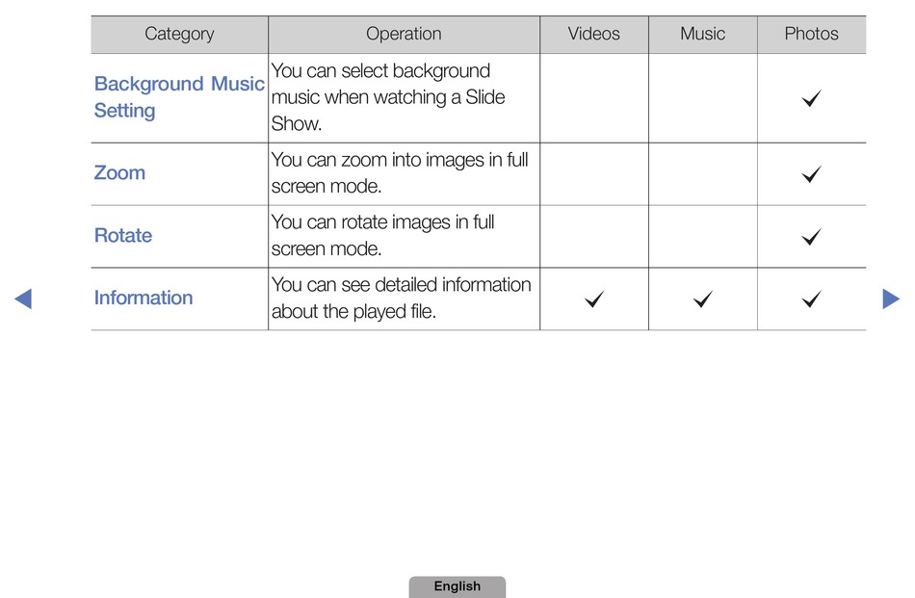Click the Music column header
Screen dimensions: 915x598
[702, 35]
